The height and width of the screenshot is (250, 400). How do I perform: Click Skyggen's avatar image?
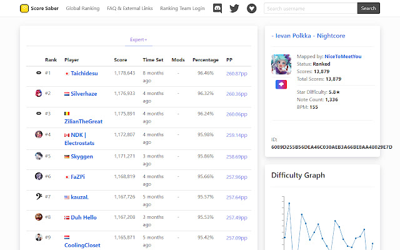coord(39,156)
